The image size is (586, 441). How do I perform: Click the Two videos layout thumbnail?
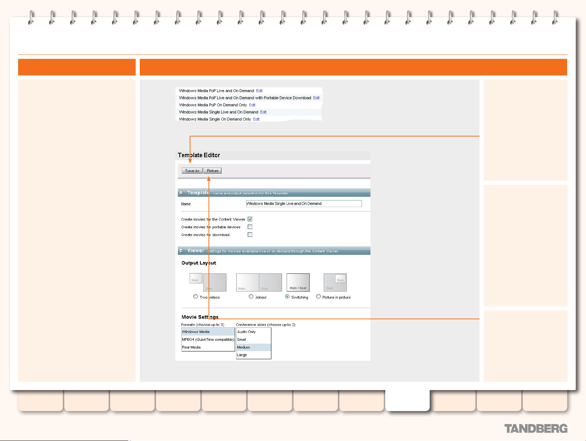pyautogui.click(x=208, y=282)
